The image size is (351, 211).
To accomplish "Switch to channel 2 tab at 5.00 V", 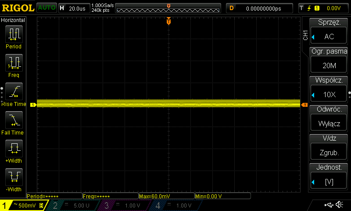I will [74, 205].
